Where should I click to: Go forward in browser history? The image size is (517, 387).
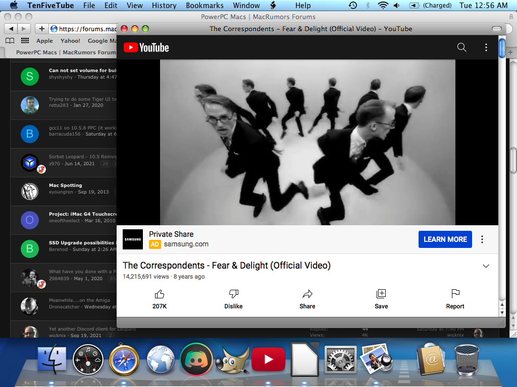24,29
